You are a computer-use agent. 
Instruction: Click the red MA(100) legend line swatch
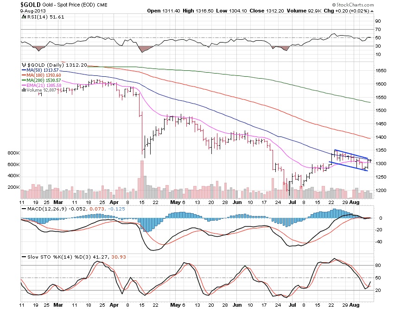pos(24,75)
